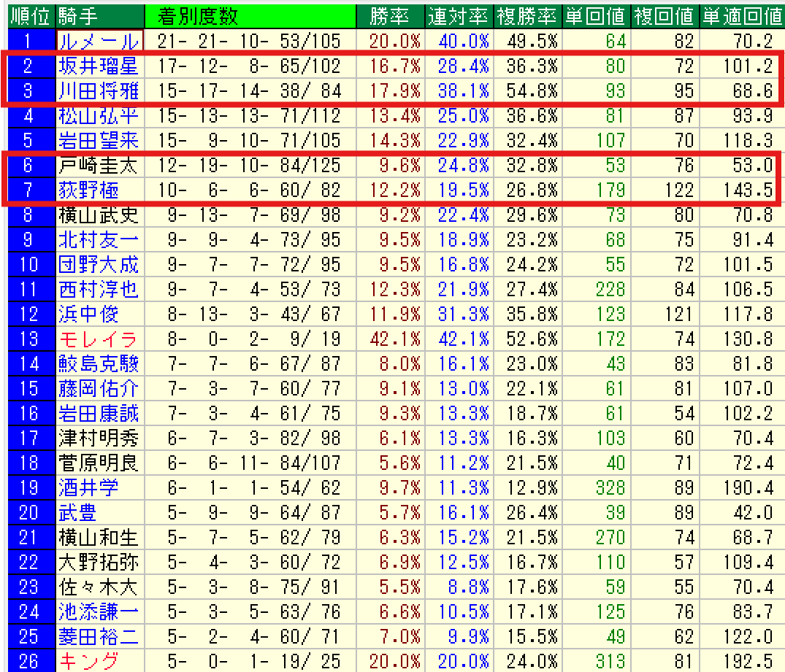Click the jockey name 坂井瑠星
The image size is (785, 672).
pyautogui.click(x=98, y=66)
